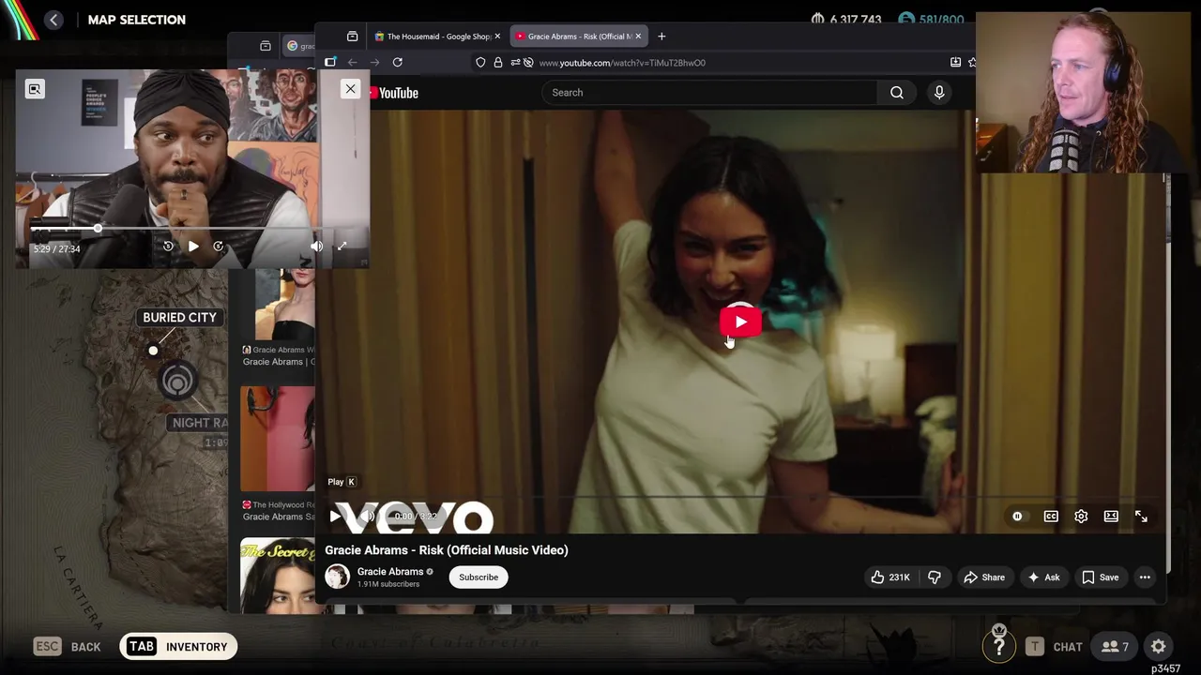
Task: Close The Housemaid browser tab
Action: [497, 37]
